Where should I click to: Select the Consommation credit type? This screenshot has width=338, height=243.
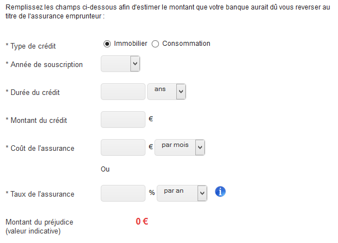pos(156,44)
